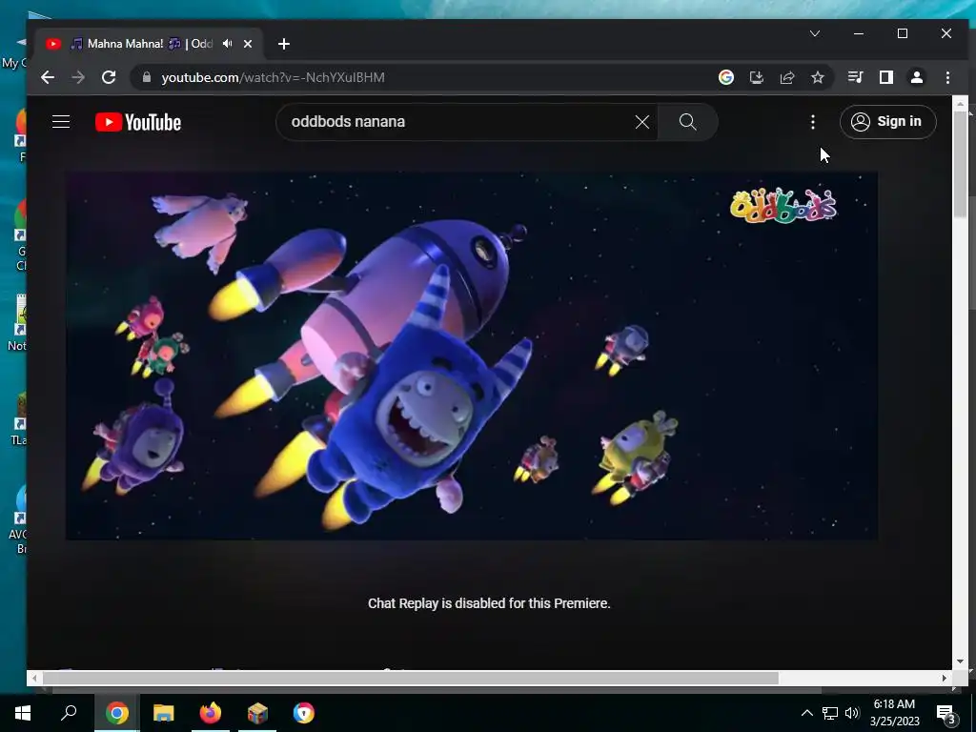Open a new tab

tap(284, 44)
